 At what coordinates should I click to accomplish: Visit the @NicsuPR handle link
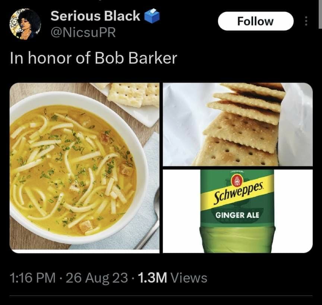pyautogui.click(x=83, y=32)
